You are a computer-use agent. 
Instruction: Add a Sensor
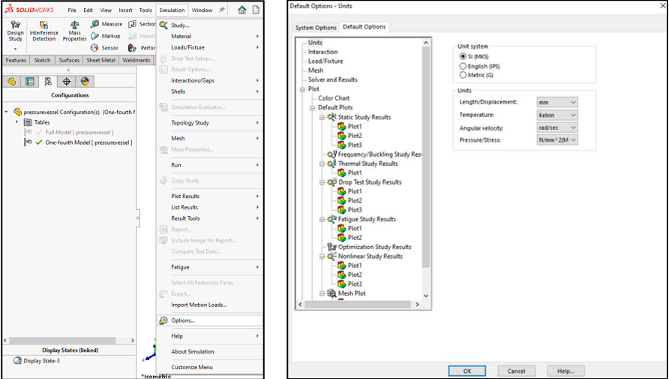click(104, 48)
